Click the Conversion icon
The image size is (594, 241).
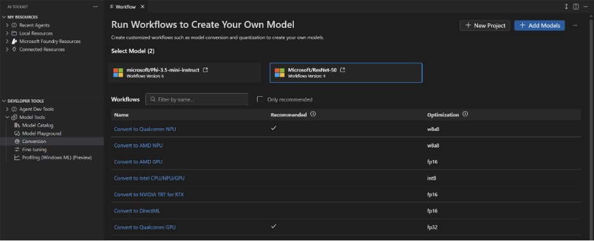[x=17, y=141]
